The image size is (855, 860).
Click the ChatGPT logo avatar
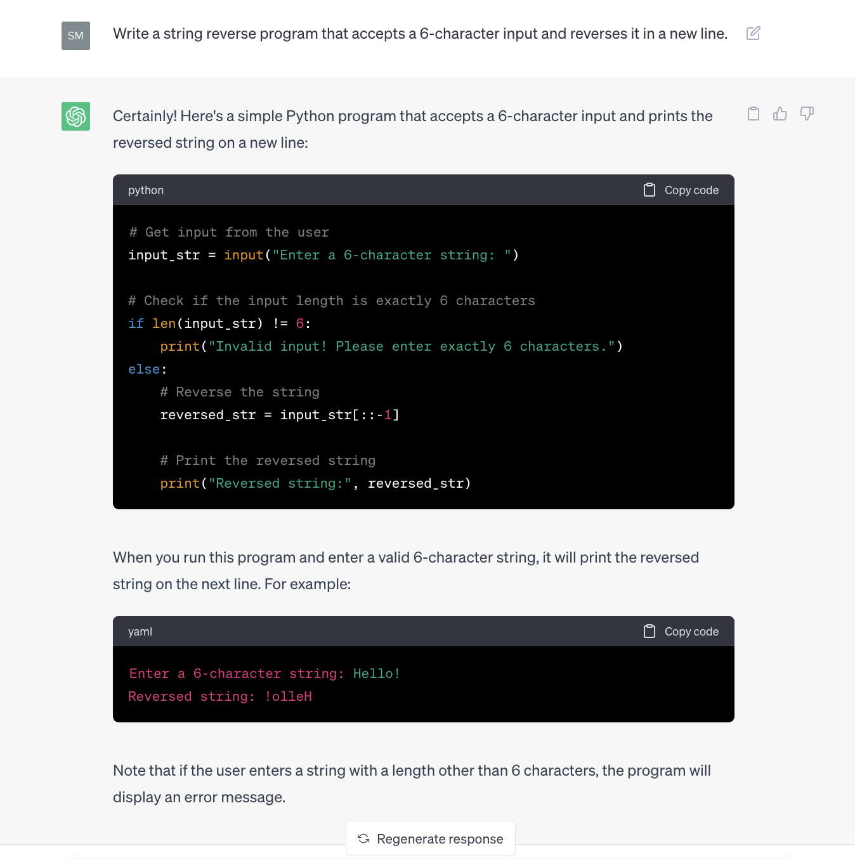pos(75,116)
